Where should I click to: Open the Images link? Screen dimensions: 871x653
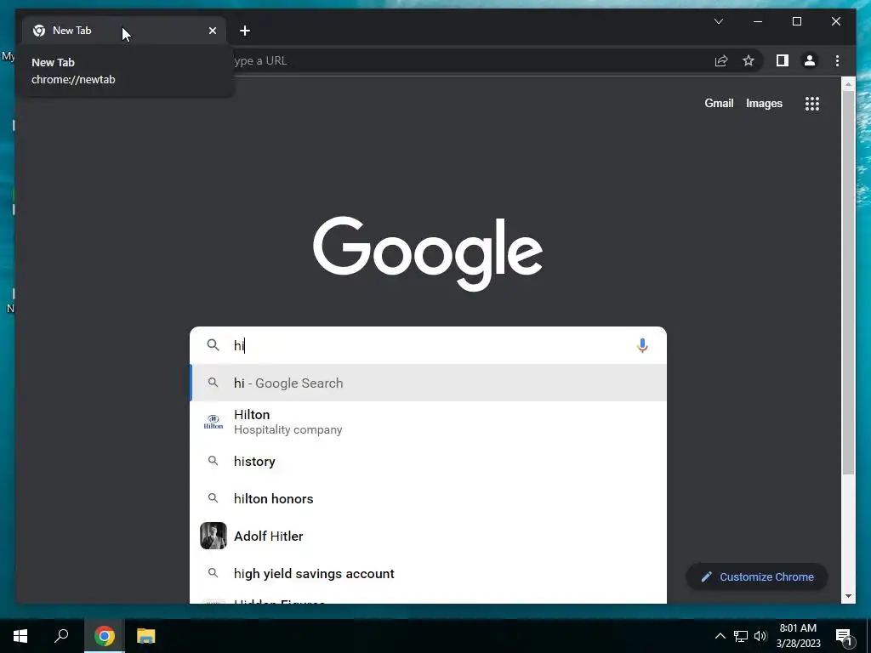tap(764, 103)
